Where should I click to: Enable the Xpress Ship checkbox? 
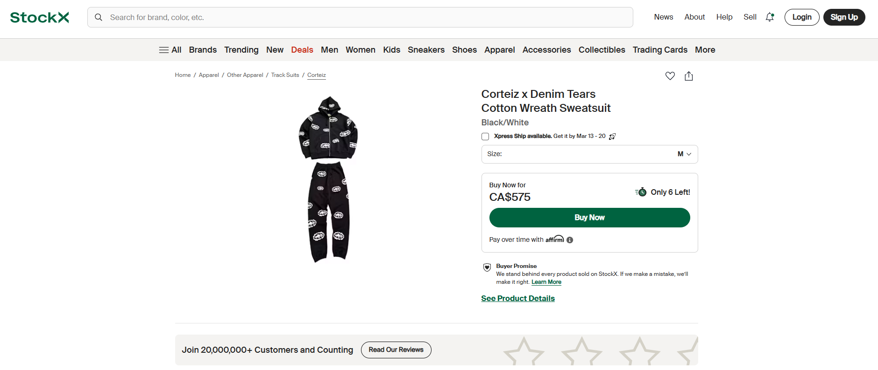[x=485, y=136]
